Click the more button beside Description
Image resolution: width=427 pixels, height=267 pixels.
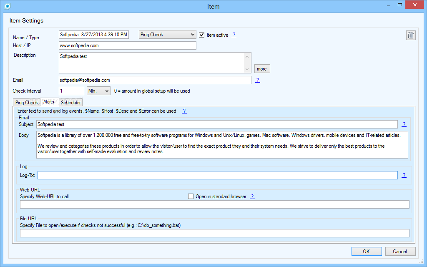click(x=262, y=69)
